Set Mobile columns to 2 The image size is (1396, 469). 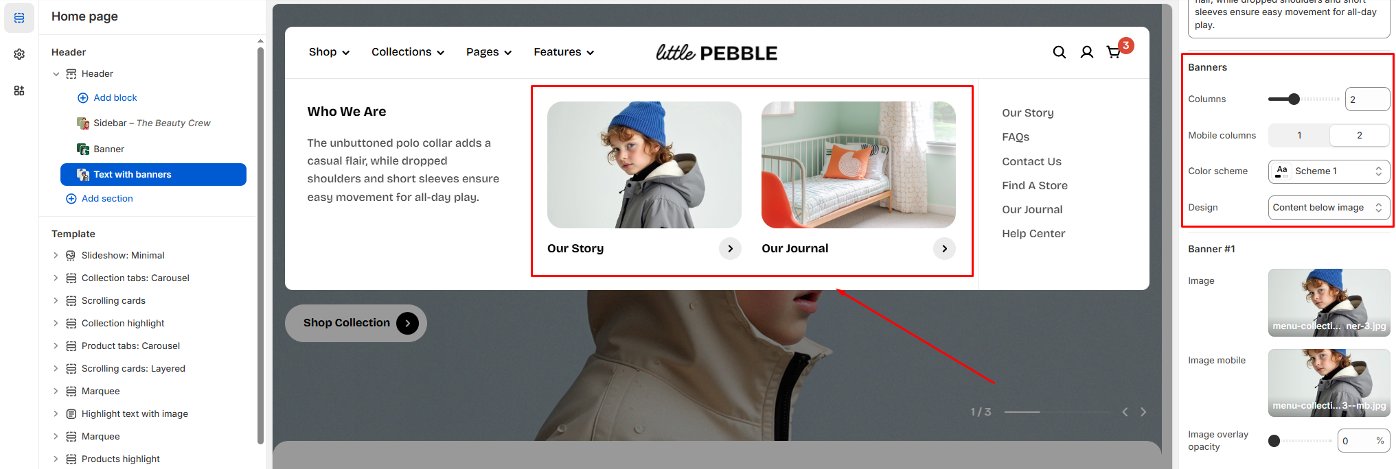[1360, 135]
